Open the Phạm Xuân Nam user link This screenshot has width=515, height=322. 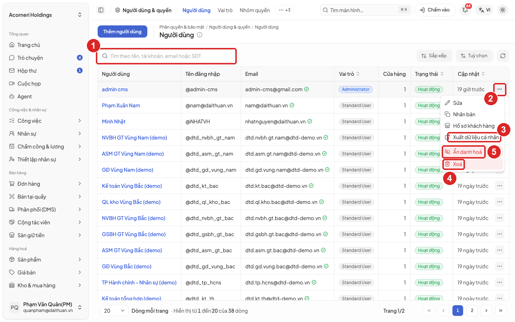121,106
